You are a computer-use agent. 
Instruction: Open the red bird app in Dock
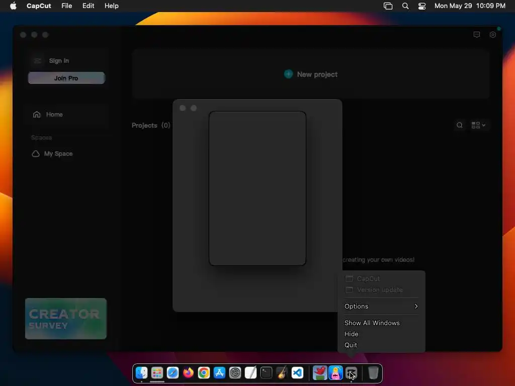pyautogui.click(x=320, y=373)
